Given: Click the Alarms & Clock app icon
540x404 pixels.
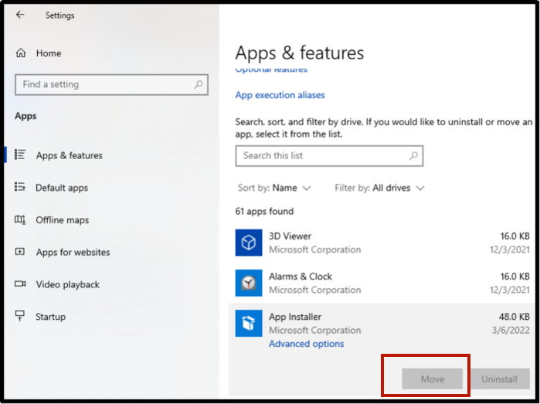Looking at the screenshot, I should point(249,283).
